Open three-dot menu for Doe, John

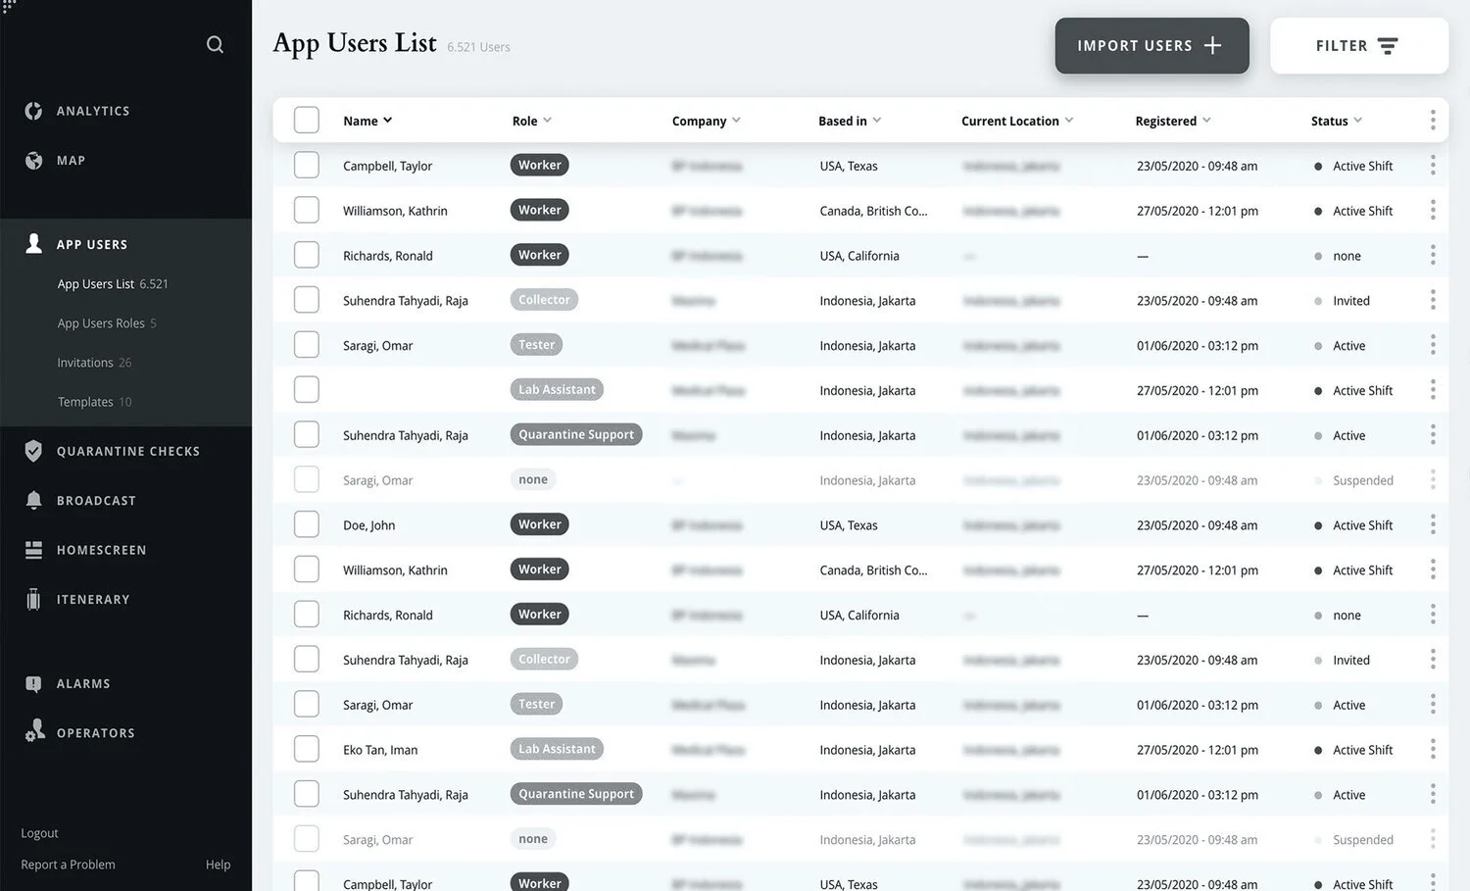point(1433,524)
